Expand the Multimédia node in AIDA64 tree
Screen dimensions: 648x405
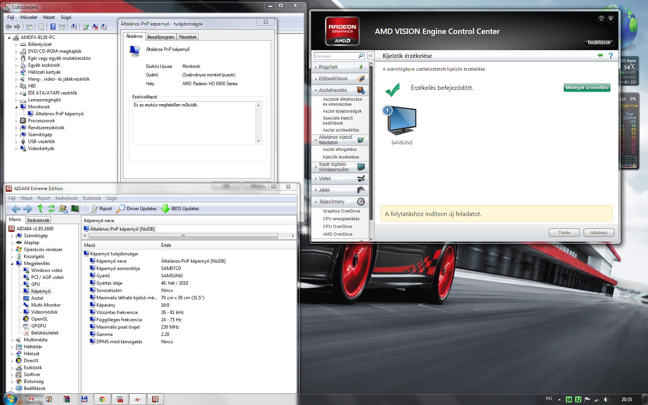point(12,340)
